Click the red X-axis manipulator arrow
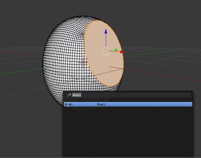Viewport: 201px width, 158px height. (x=122, y=52)
